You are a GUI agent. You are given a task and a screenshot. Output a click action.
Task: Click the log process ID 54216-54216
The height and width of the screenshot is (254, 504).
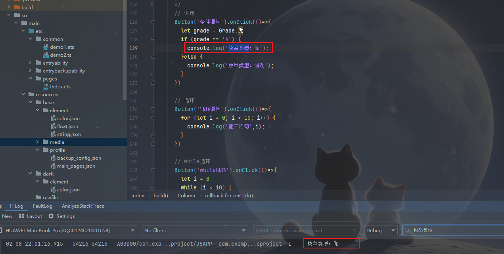pos(90,244)
